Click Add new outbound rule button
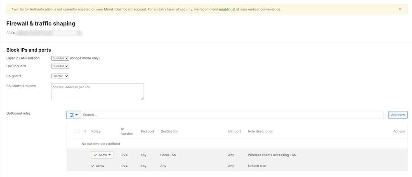The width and height of the screenshot is (412, 177). click(x=398, y=115)
